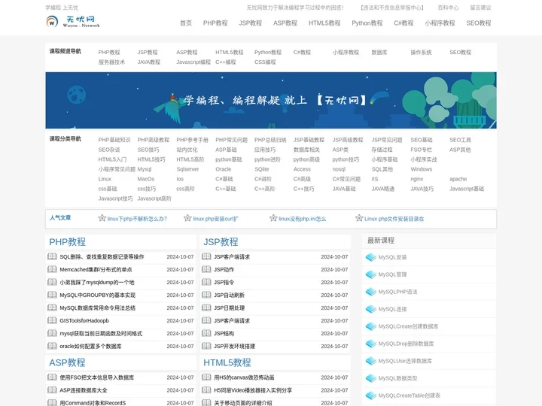Open the 留言建议 header link
Screen dimensions: 542x406
480,8
